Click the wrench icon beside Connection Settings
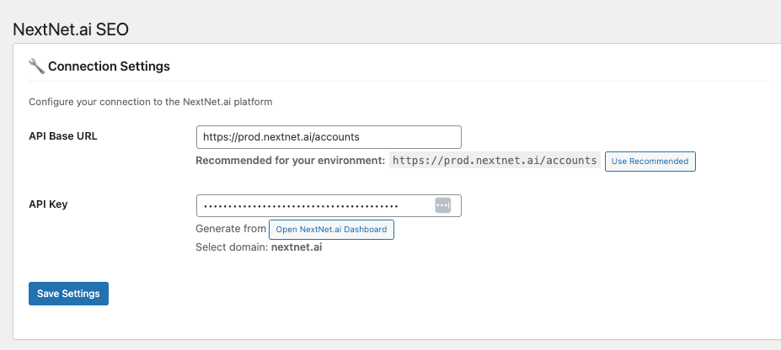The height and width of the screenshot is (350, 781). coord(36,66)
